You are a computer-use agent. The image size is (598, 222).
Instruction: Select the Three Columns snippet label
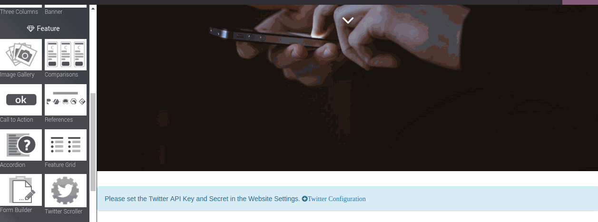point(19,12)
